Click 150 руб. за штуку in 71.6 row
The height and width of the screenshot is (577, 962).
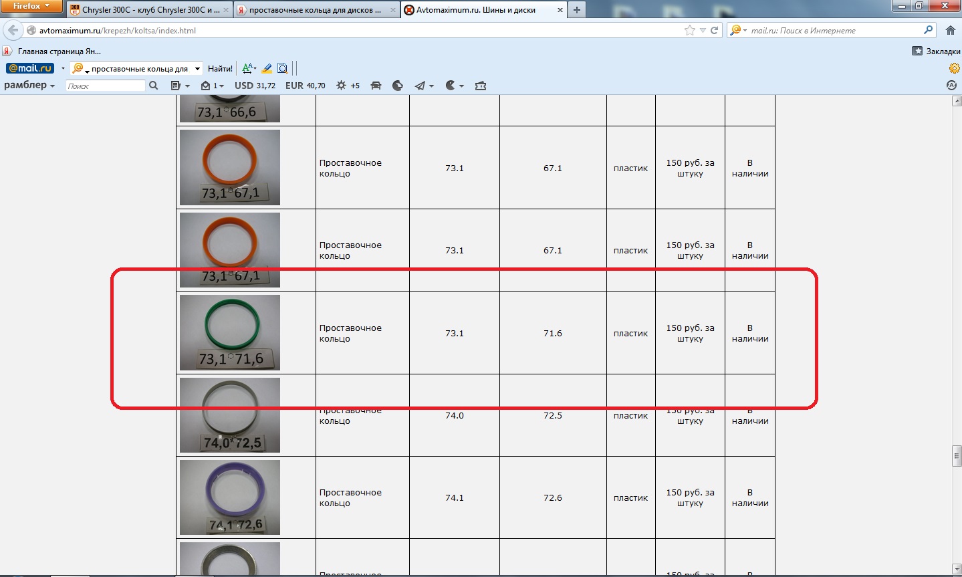pyautogui.click(x=690, y=333)
